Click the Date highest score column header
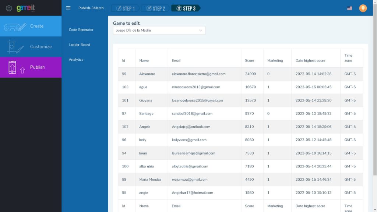377x212 pixels. (x=310, y=60)
